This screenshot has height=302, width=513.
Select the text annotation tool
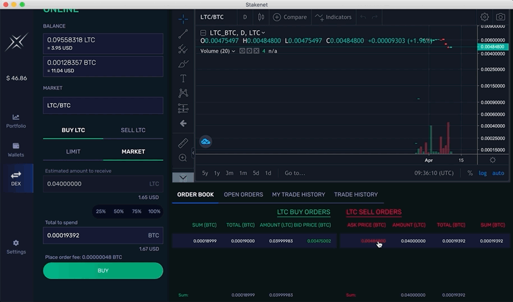point(183,78)
